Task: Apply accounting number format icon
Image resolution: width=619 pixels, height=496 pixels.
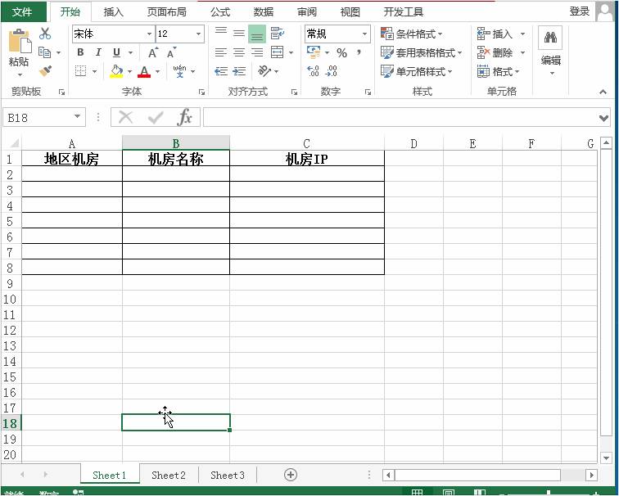Action: pyautogui.click(x=314, y=52)
